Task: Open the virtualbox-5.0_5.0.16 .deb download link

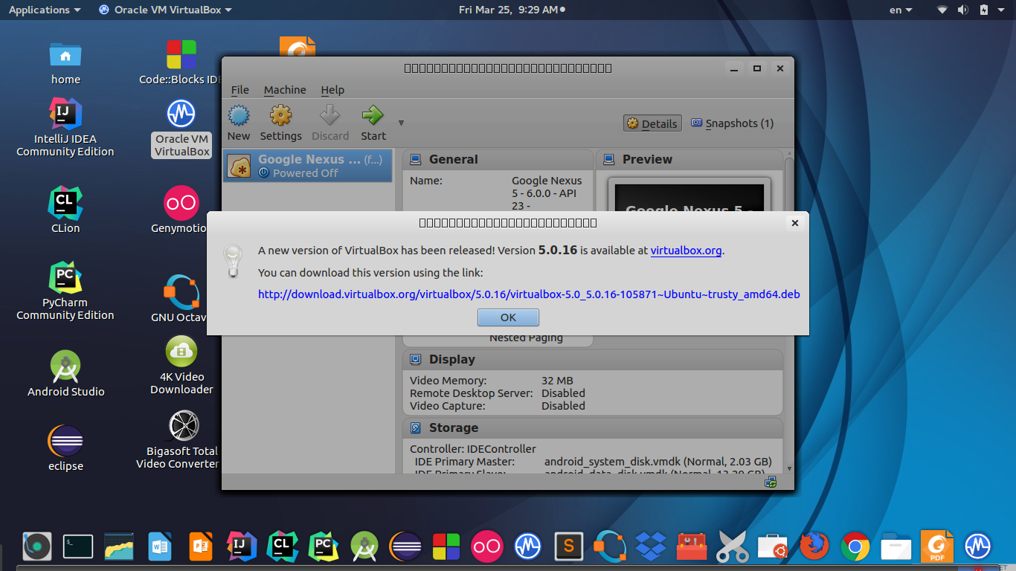Action: 529,294
